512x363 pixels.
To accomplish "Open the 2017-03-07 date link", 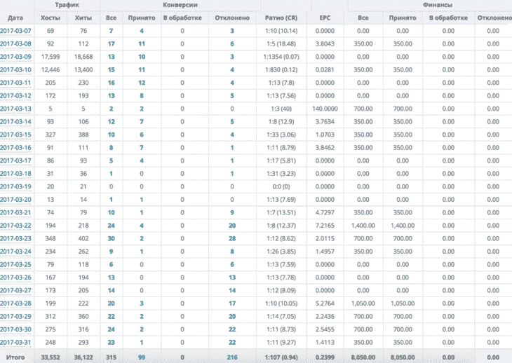I will (15, 31).
